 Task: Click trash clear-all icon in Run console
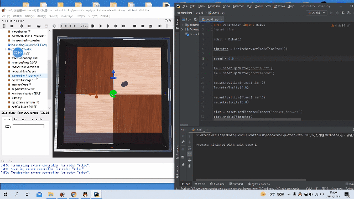tap(189, 166)
